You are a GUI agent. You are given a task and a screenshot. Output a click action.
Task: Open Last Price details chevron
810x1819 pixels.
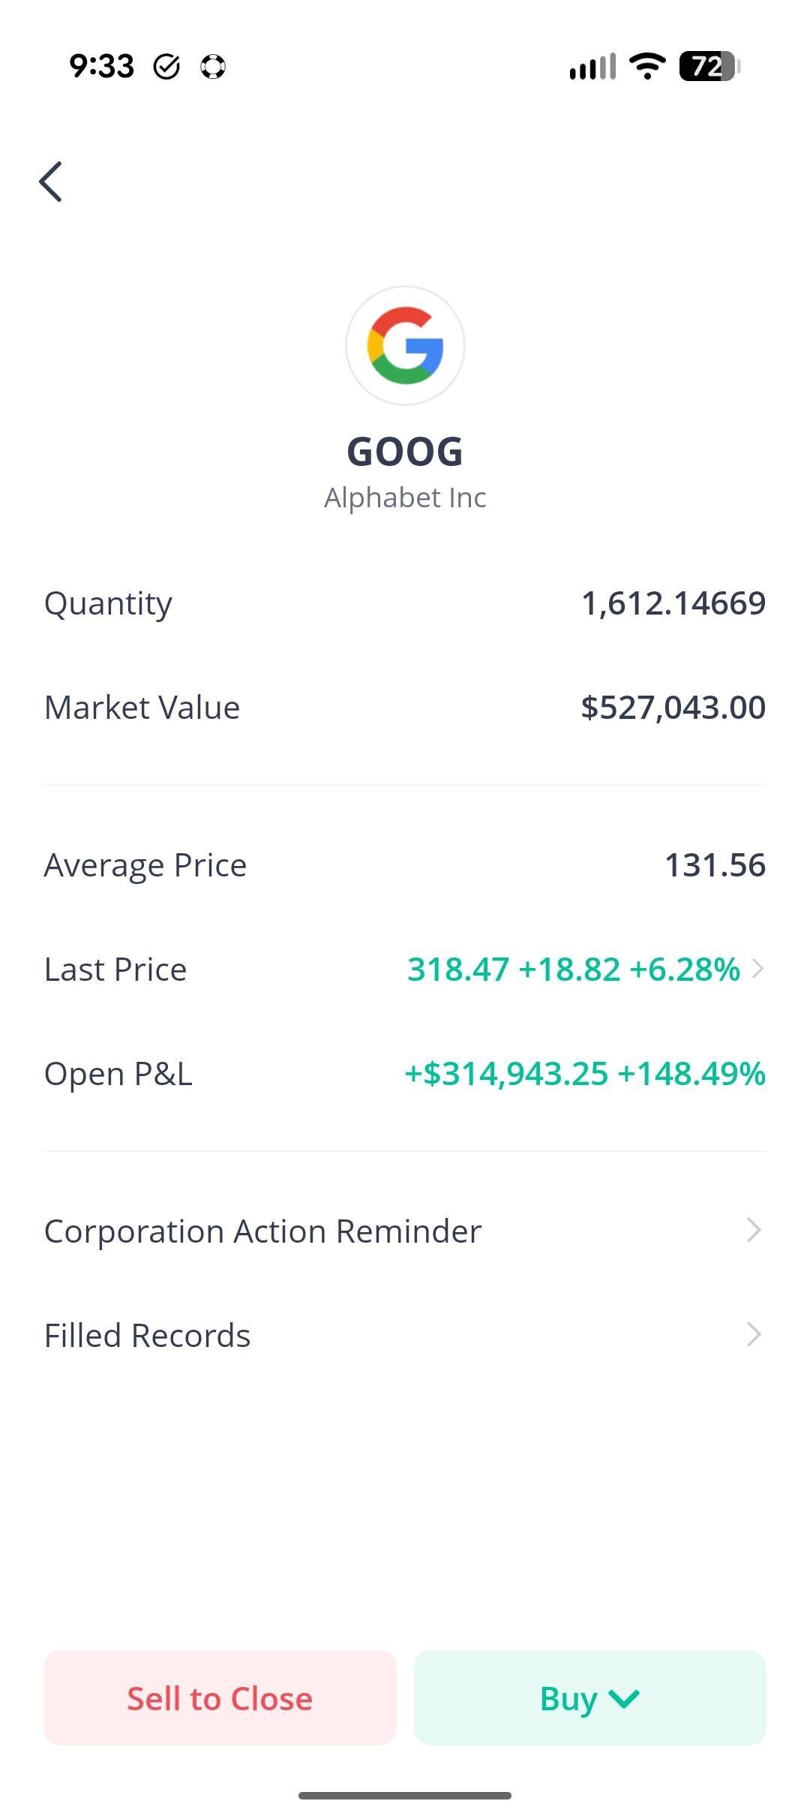pyautogui.click(x=758, y=969)
